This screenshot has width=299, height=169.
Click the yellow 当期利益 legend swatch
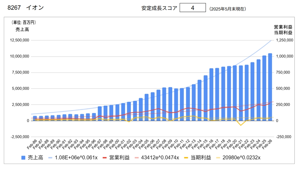pos(186,158)
